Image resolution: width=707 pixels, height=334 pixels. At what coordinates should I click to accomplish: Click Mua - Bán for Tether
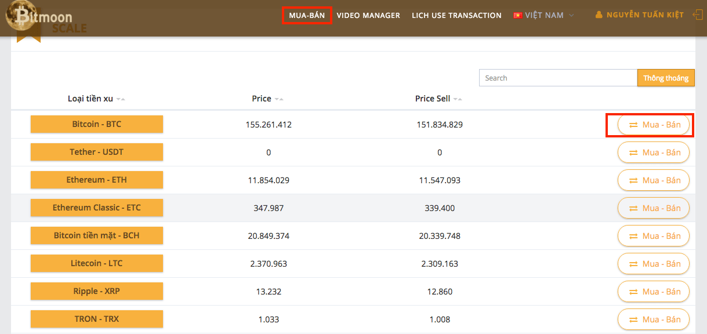(654, 153)
